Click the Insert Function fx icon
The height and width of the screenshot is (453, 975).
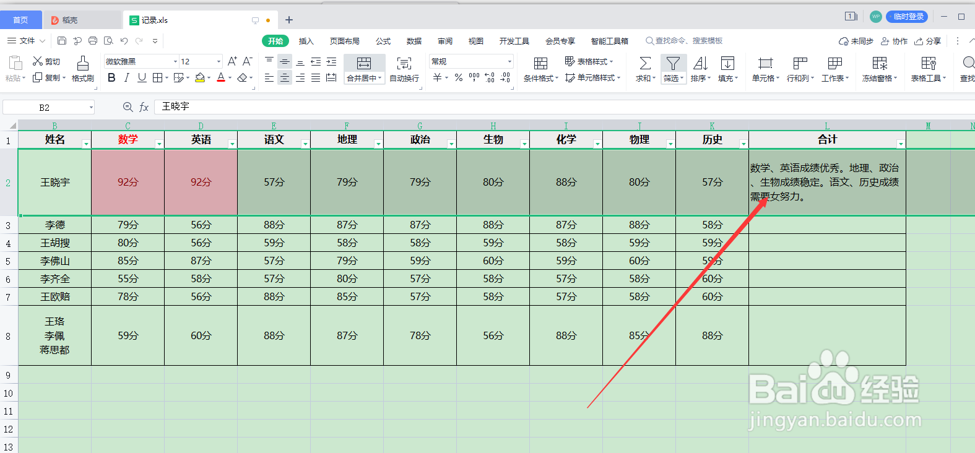pyautogui.click(x=144, y=107)
